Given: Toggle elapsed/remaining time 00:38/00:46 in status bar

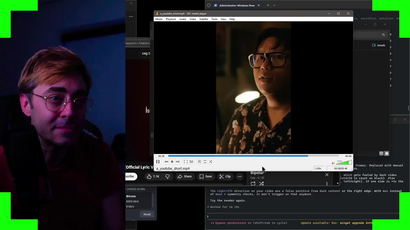Looking at the screenshot, I should pos(340,168).
